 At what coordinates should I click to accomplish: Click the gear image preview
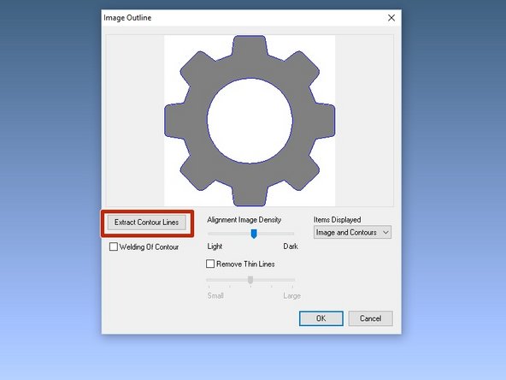click(250, 121)
